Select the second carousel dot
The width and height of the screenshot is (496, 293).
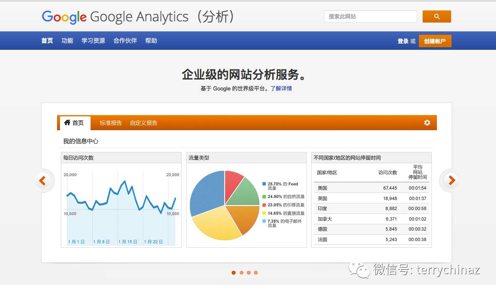pyautogui.click(x=242, y=272)
